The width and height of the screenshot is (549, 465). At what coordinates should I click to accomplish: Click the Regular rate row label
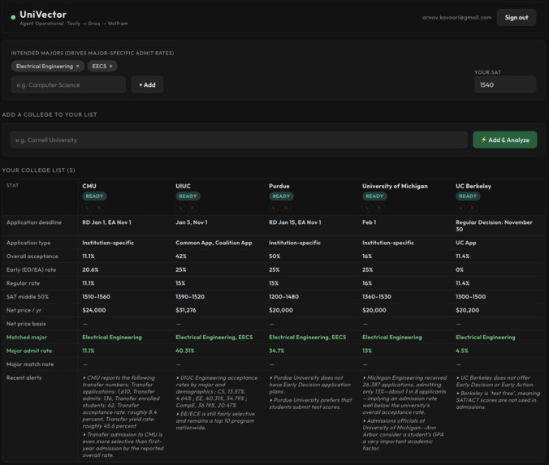tap(23, 283)
